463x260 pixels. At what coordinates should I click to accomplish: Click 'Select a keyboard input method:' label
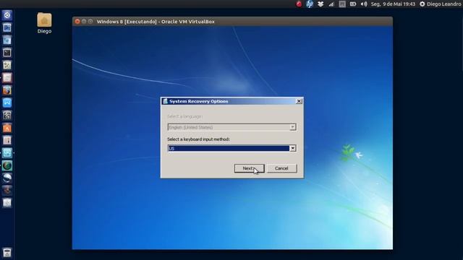click(198, 139)
